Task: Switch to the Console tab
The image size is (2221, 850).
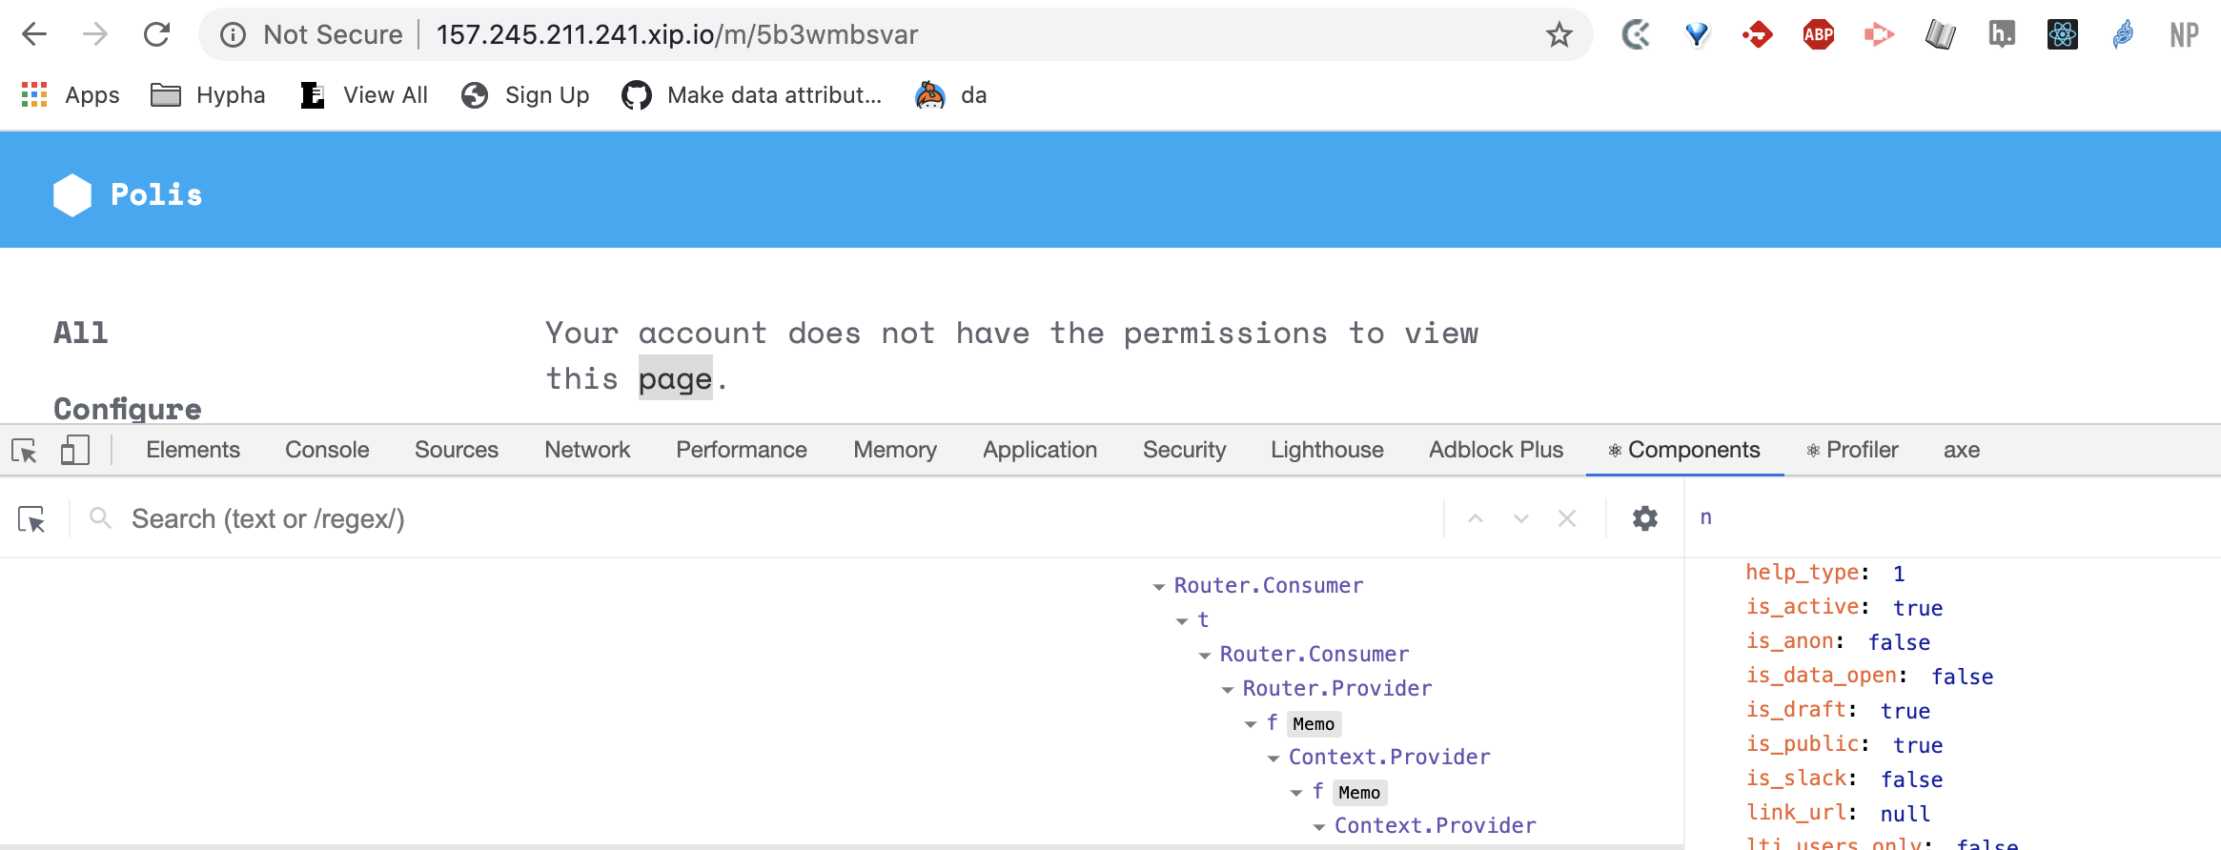Action: (327, 450)
